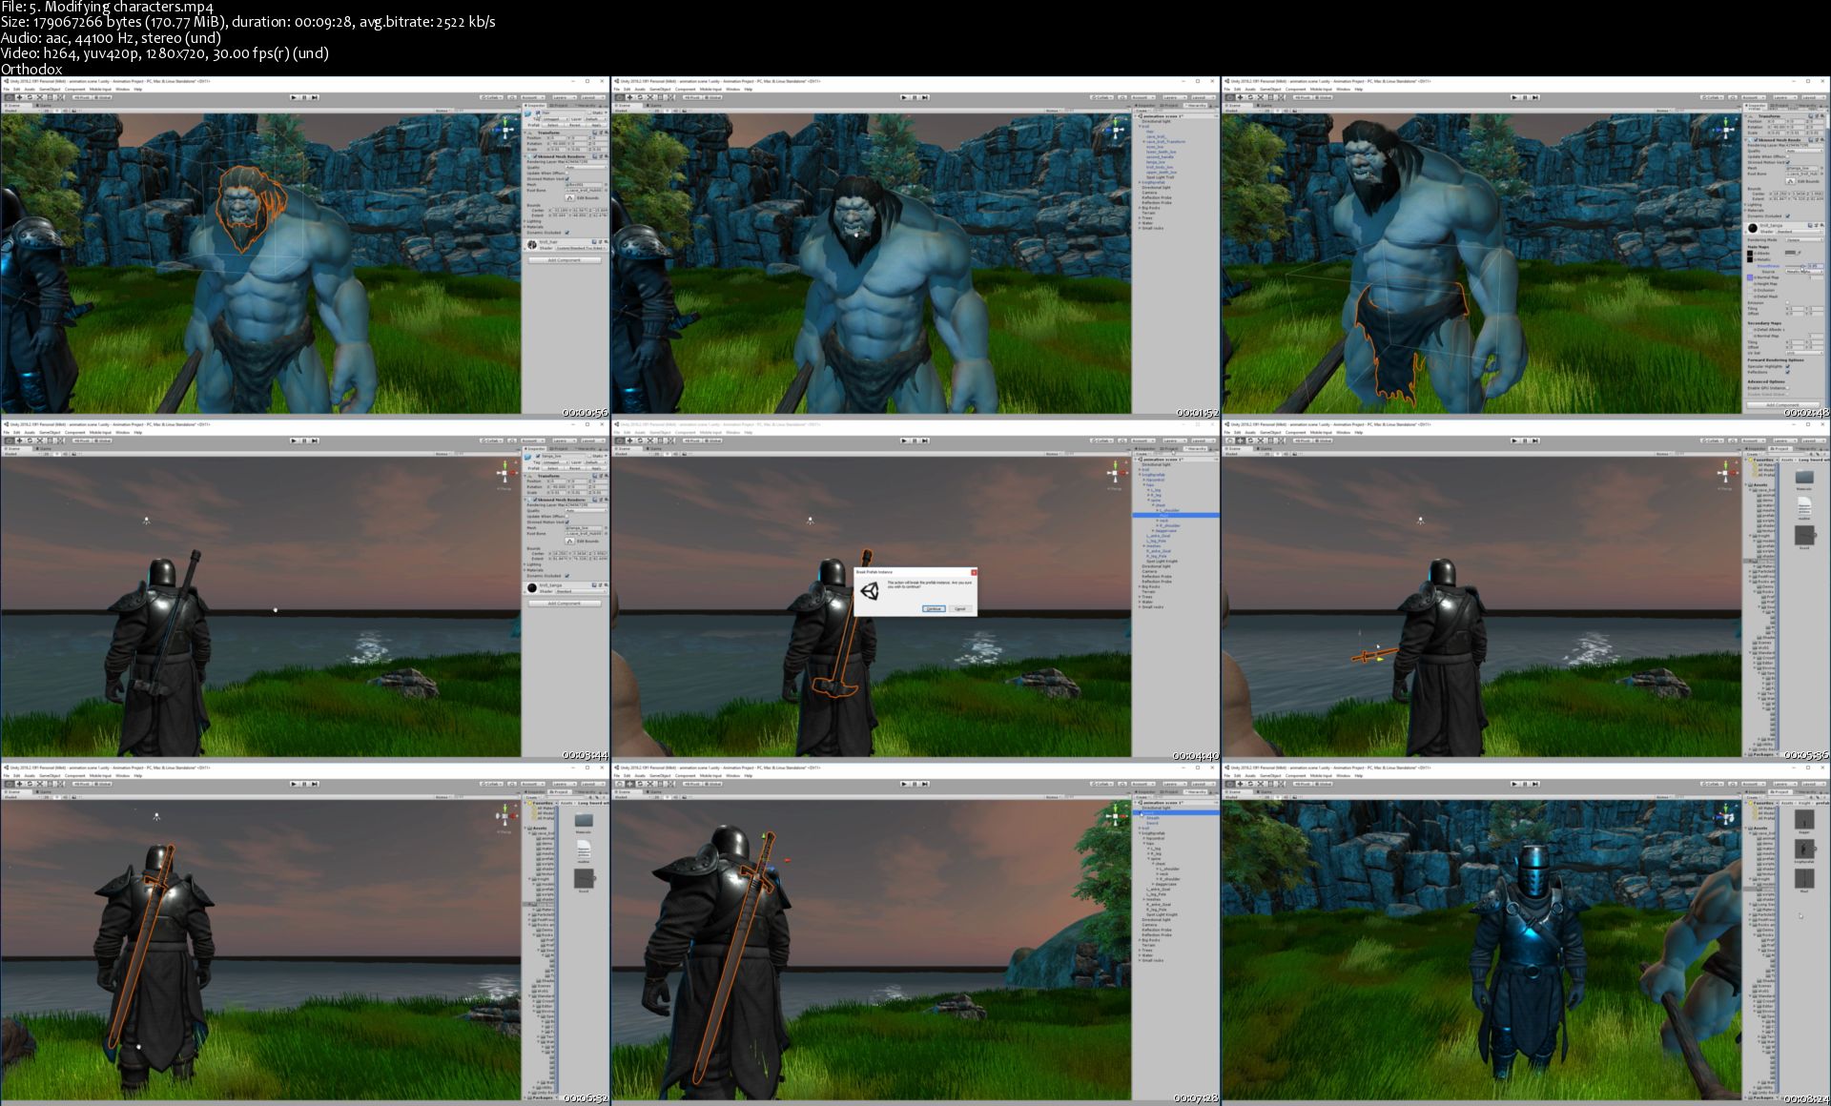The width and height of the screenshot is (1831, 1106).
Task: Select Rotate tool in the 00:08:24 frame
Action: click(x=1250, y=784)
